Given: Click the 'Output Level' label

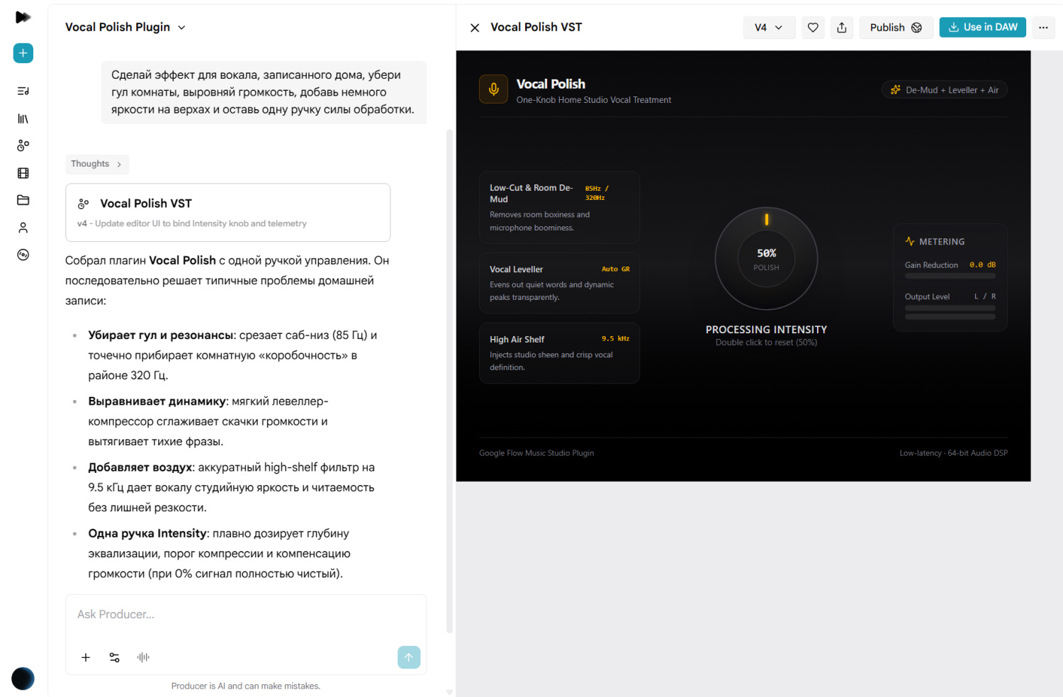Looking at the screenshot, I should [x=927, y=297].
